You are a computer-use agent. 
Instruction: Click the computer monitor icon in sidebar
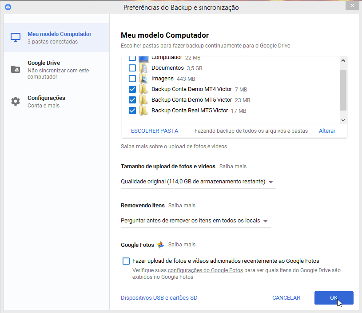16,37
